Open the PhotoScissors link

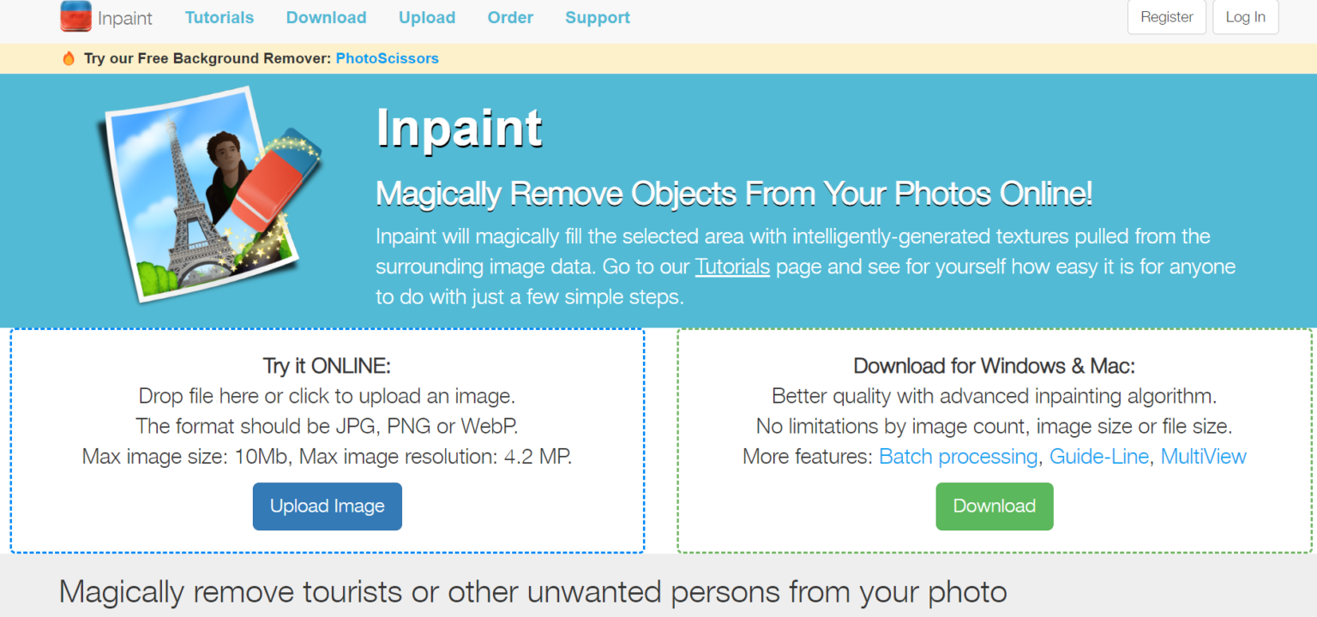pyautogui.click(x=387, y=58)
